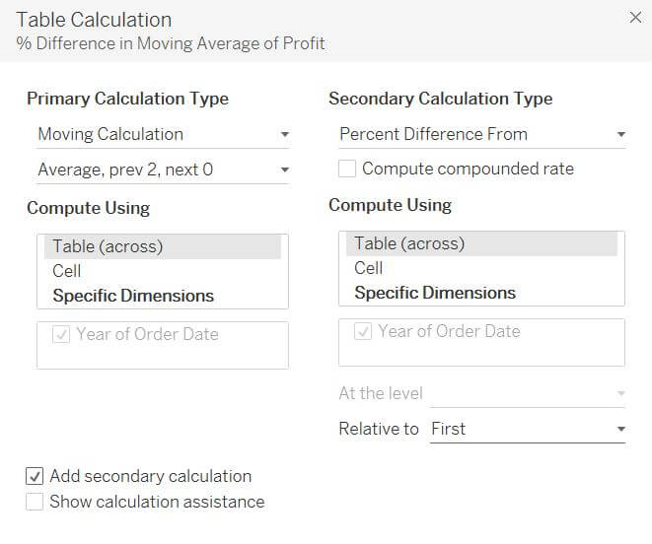Choose Specific Dimensions in primary Compute Using

(133, 296)
